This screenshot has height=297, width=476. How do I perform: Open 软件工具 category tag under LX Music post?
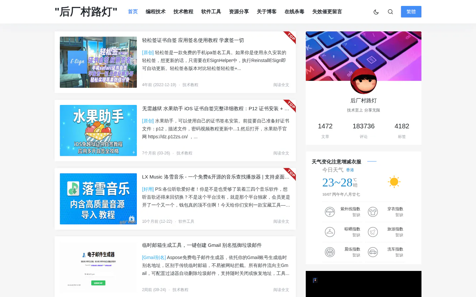[x=186, y=221]
